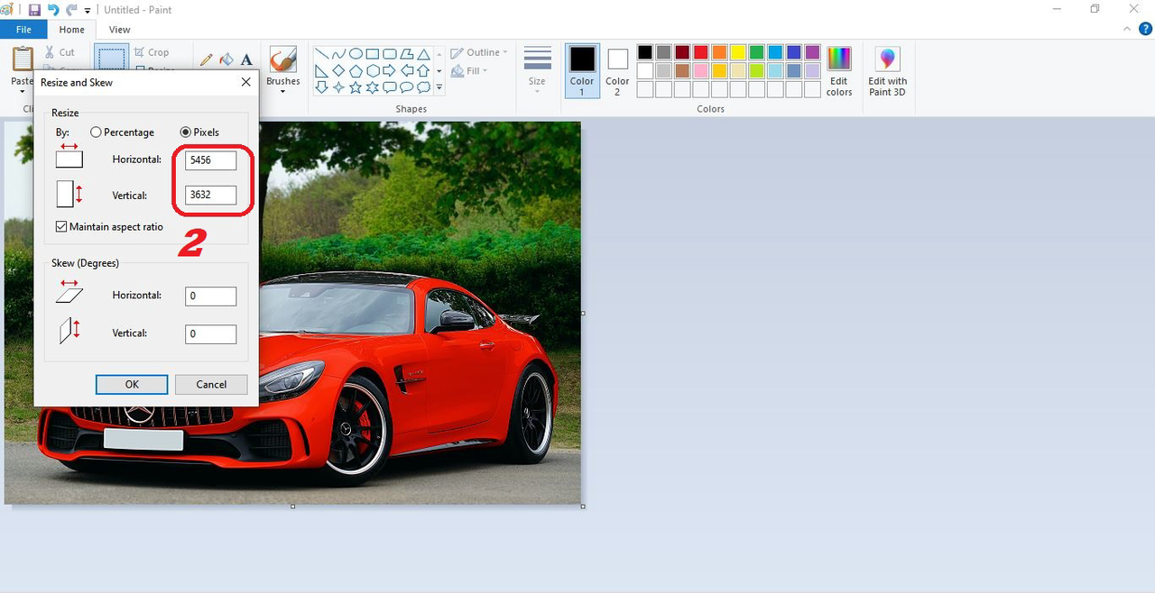The width and height of the screenshot is (1155, 593).
Task: Choose the Diamond shape
Action: coord(339,70)
